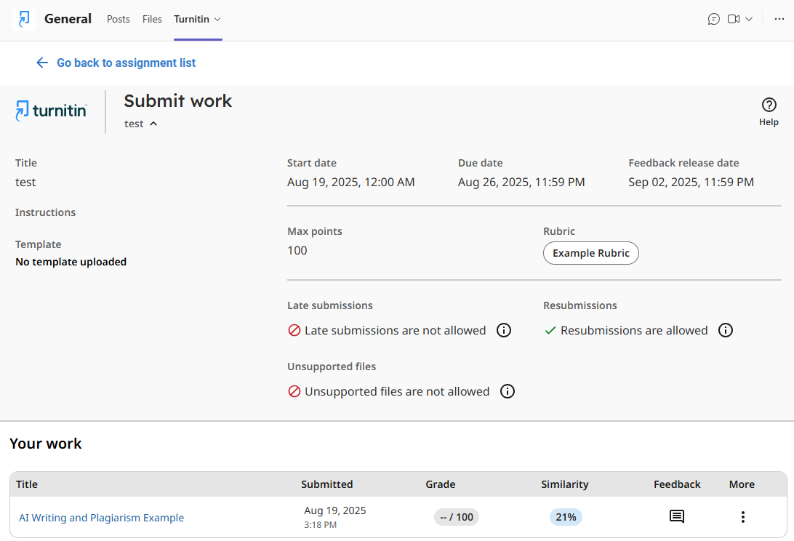Click Unsupported files are not allowed text
Viewport: 794px width, 541px height.
click(x=397, y=391)
